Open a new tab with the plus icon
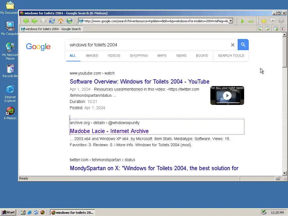This screenshot has height=216, width=288. click(x=276, y=29)
